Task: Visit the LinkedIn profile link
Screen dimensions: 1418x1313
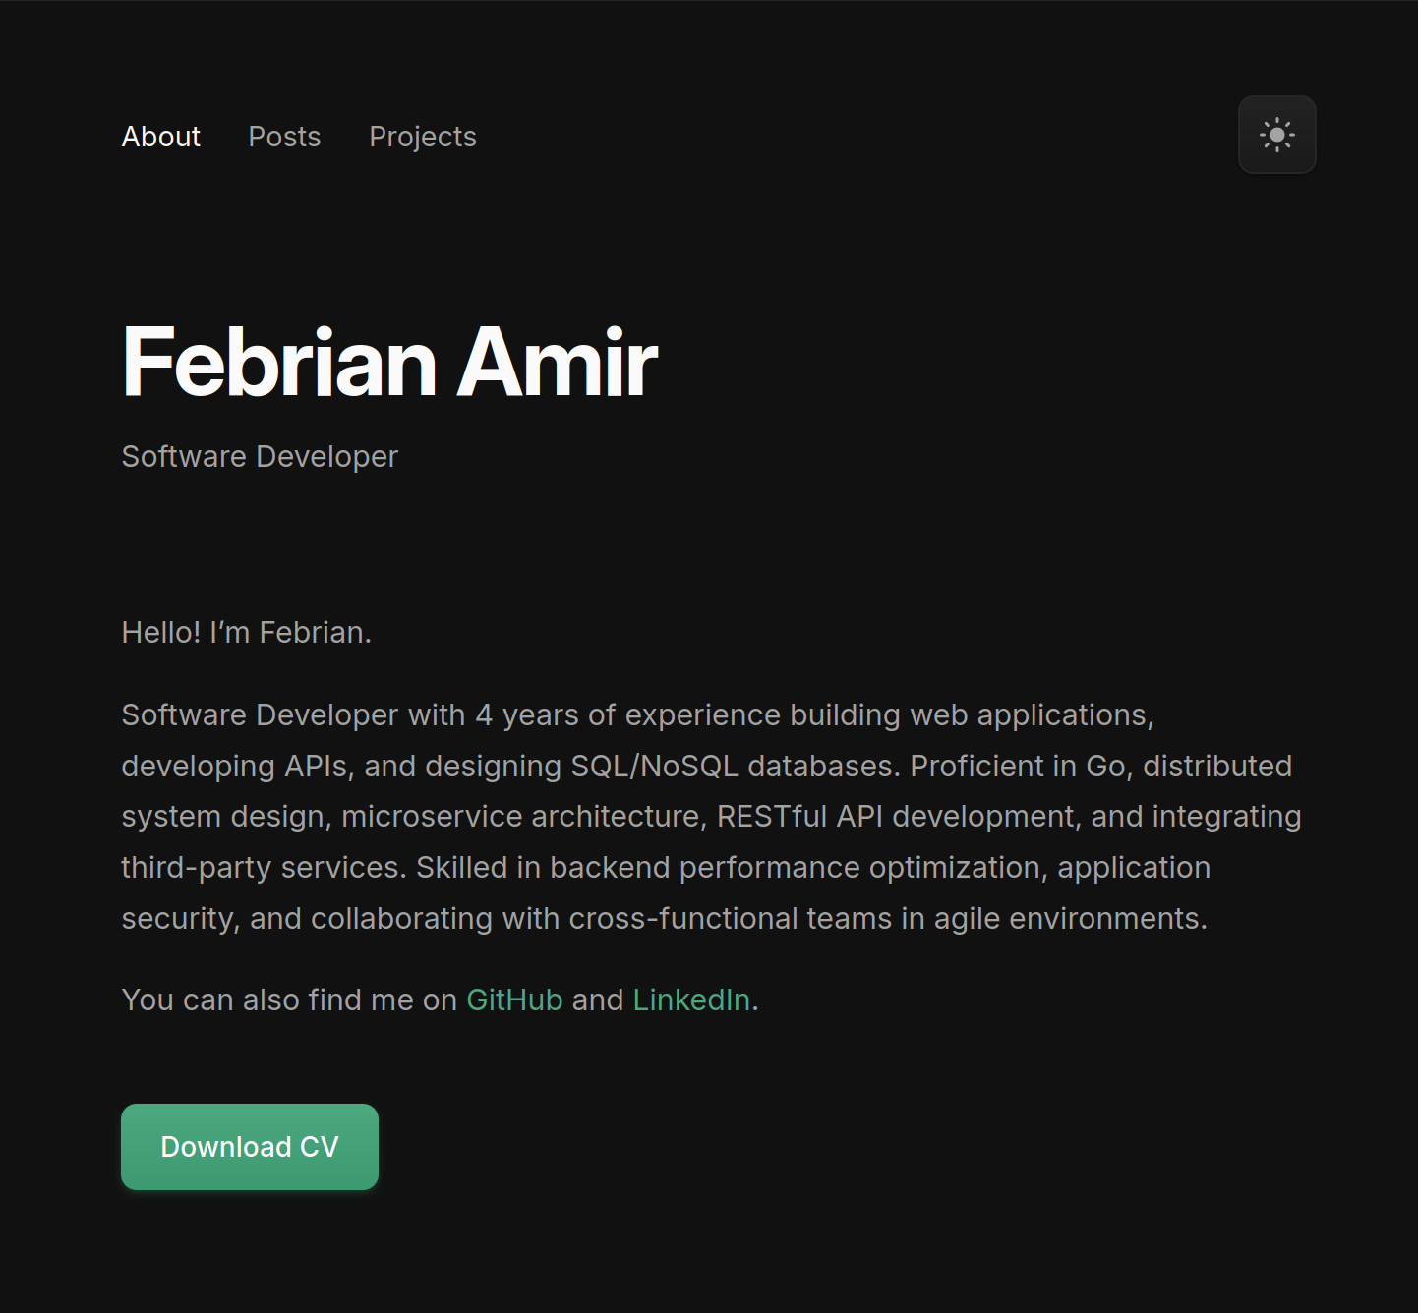Action: (691, 999)
